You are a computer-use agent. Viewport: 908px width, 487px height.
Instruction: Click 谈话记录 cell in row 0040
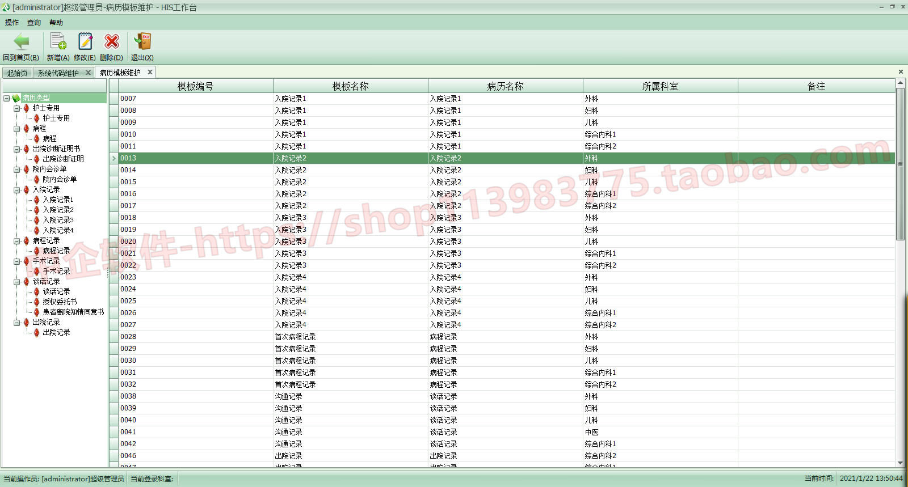click(x=506, y=420)
